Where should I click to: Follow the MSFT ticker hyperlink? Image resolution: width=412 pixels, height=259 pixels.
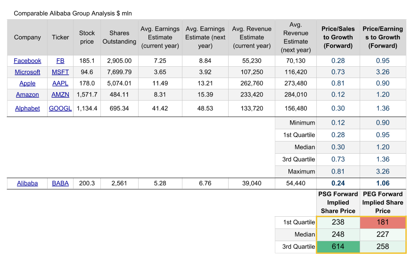click(60, 72)
